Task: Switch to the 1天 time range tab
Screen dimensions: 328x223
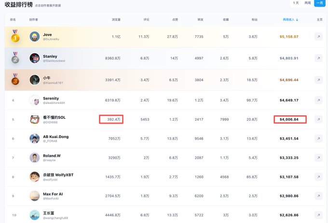Action: [296, 3]
